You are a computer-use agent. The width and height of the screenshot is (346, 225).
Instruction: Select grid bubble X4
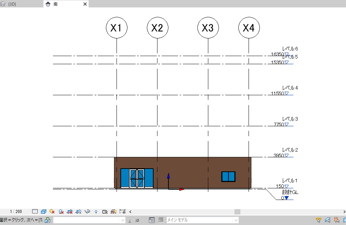[249, 28]
